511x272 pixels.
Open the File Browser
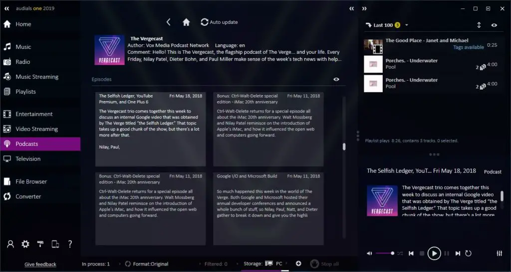[x=40, y=181]
